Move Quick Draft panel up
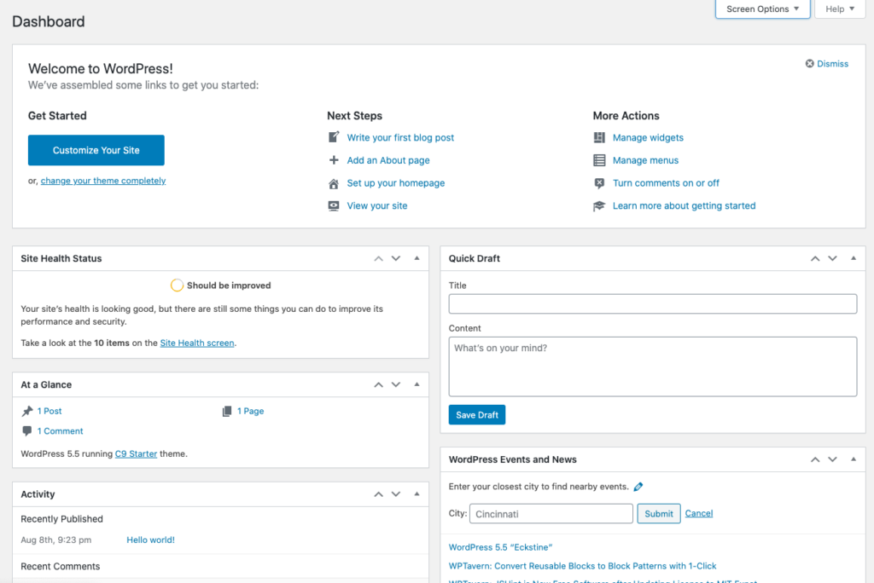The image size is (874, 583). click(x=815, y=258)
